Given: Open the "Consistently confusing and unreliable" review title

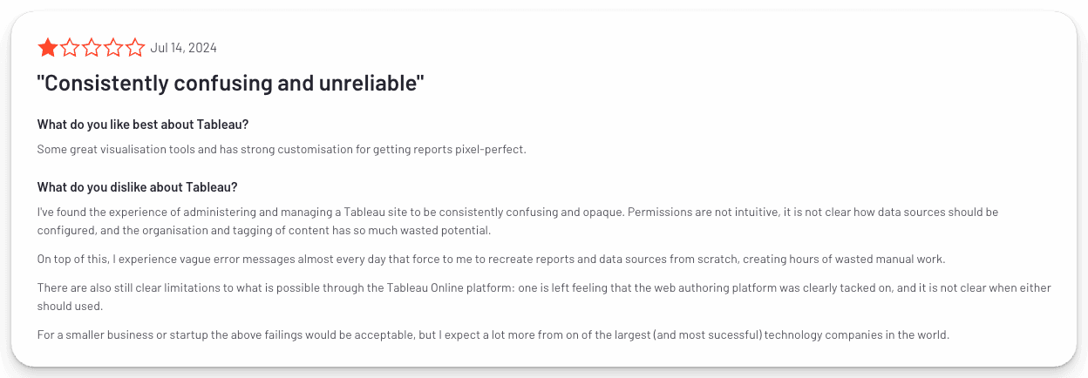Looking at the screenshot, I should click(230, 84).
